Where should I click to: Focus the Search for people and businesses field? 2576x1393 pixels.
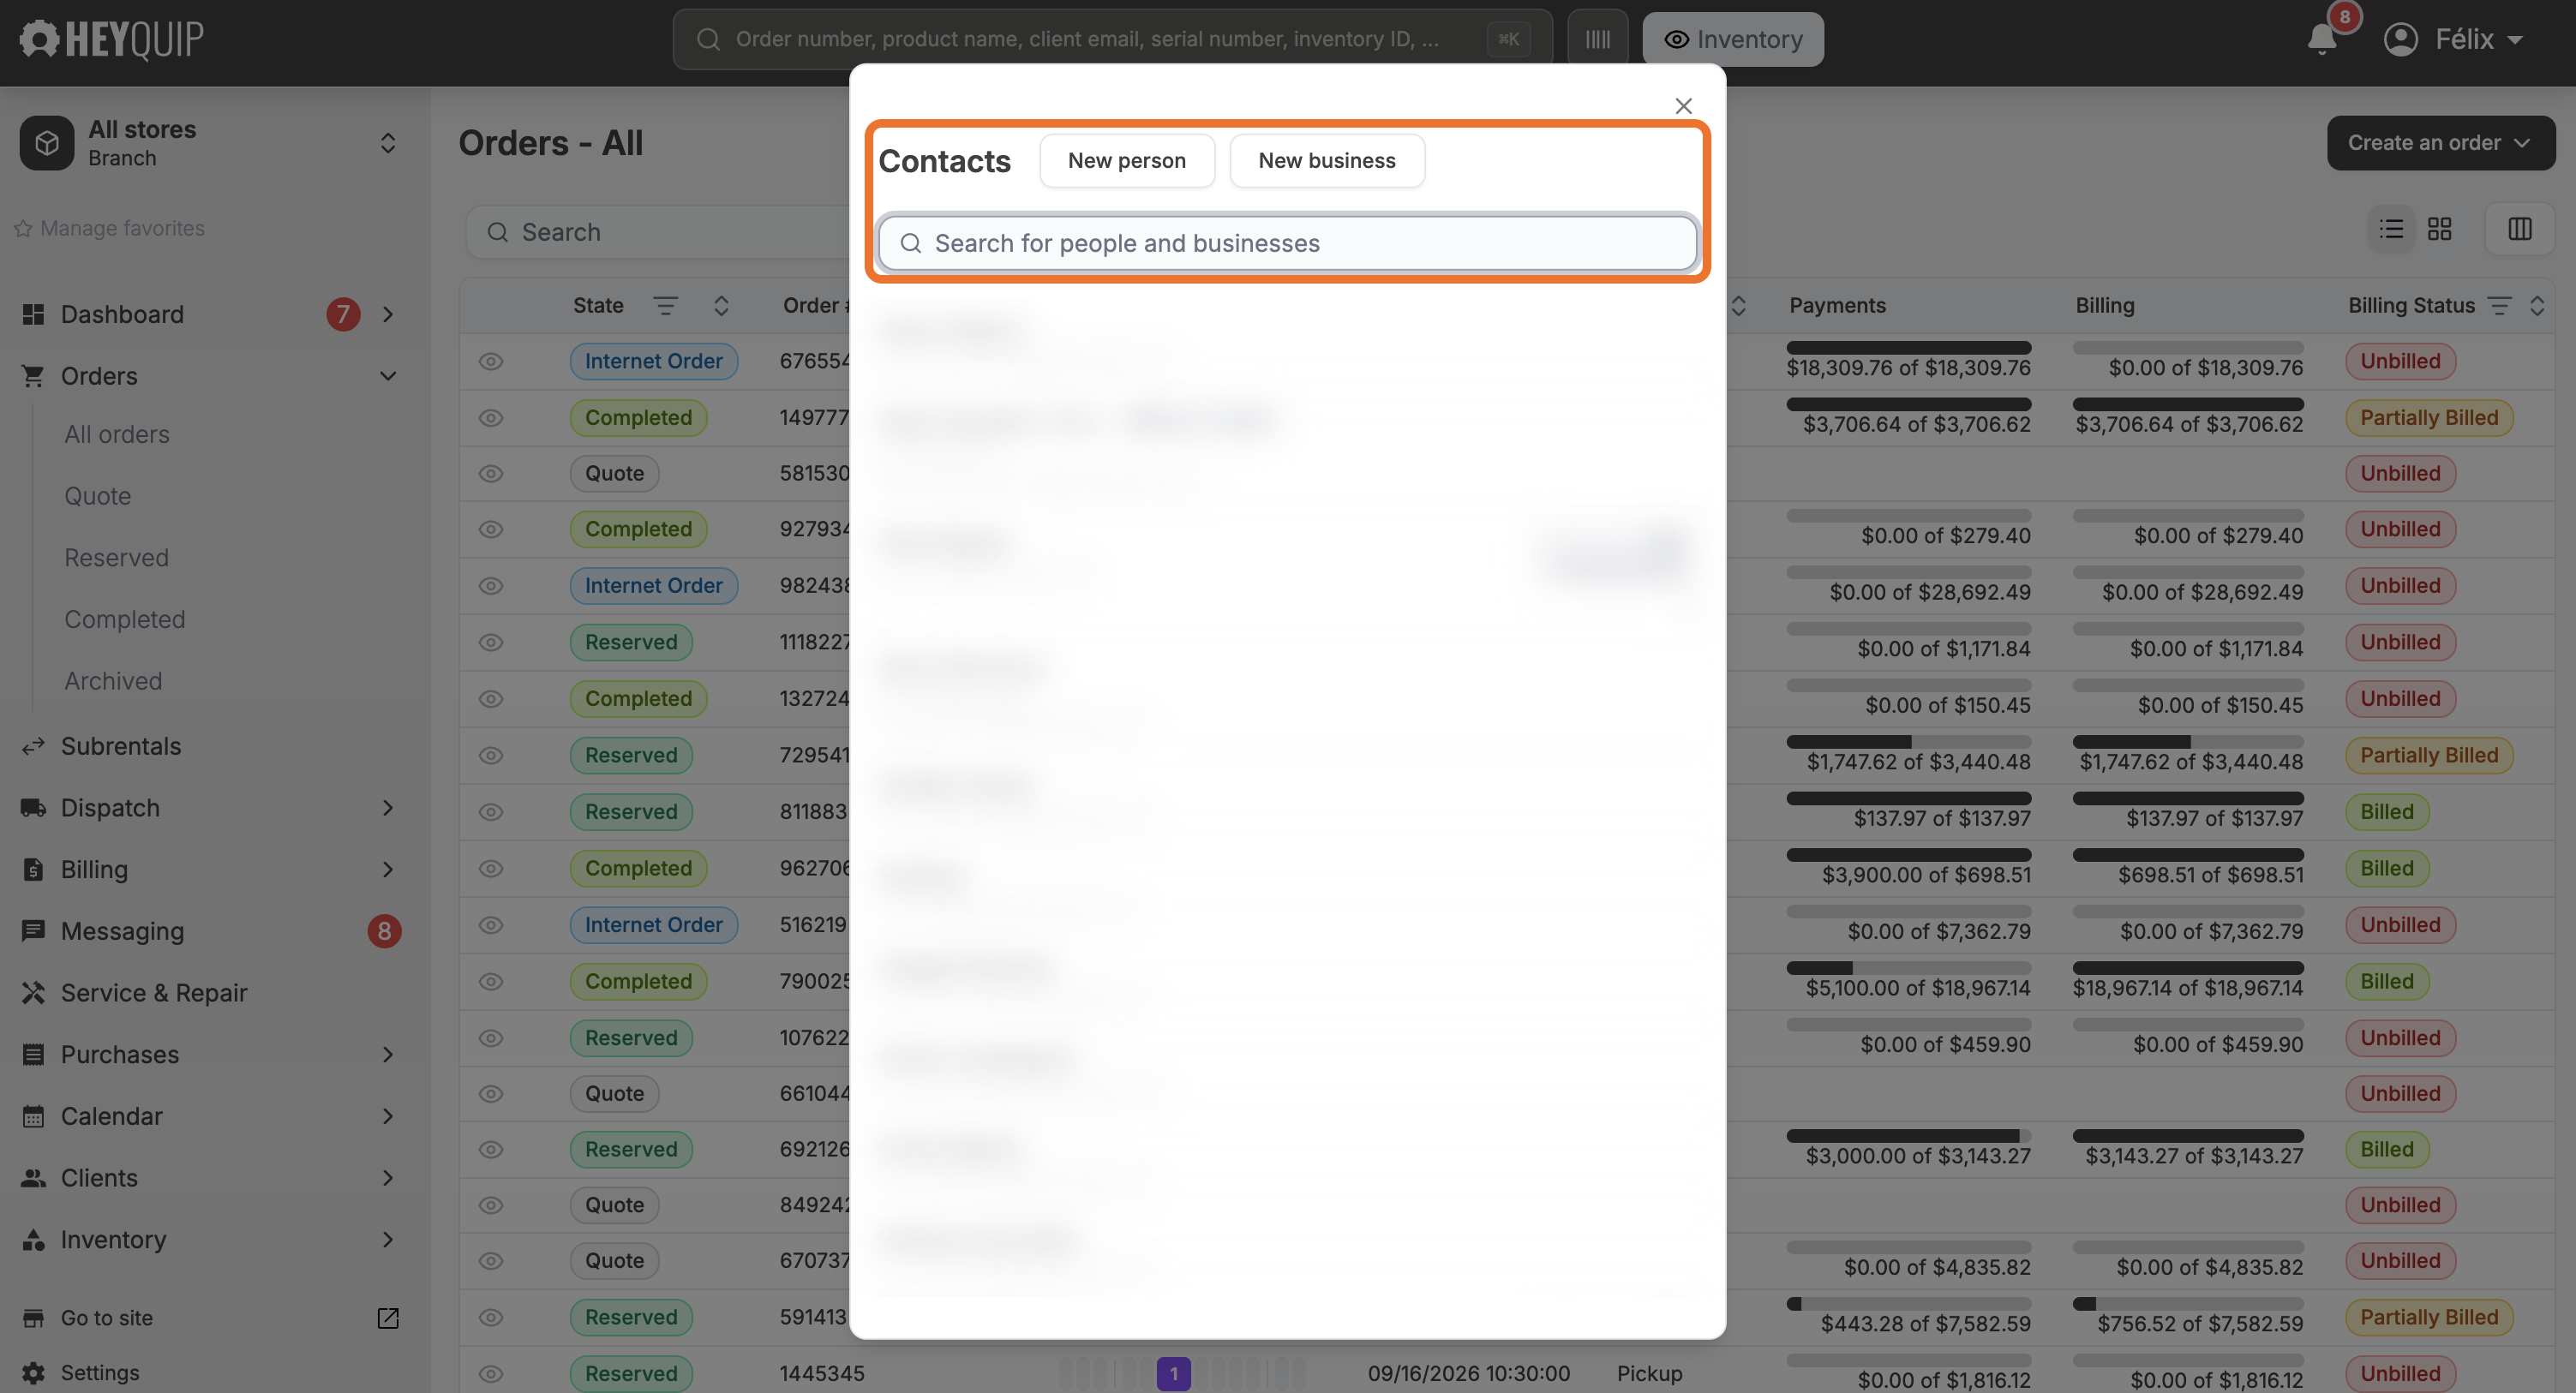[1287, 243]
